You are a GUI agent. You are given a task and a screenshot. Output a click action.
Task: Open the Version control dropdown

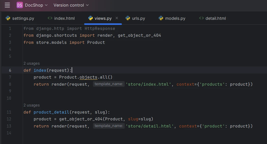coord(71,5)
